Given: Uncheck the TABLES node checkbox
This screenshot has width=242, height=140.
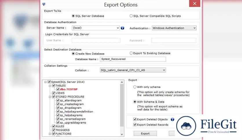Looking at the screenshot, I should point(54,86).
